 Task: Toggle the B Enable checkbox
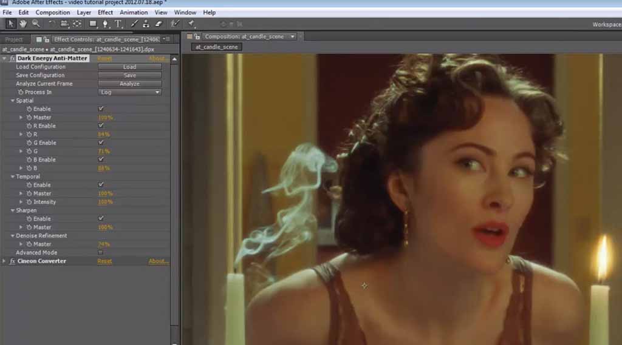[x=101, y=159]
